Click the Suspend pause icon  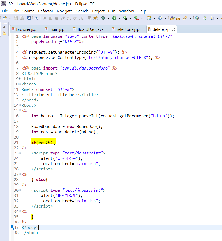point(51,18)
